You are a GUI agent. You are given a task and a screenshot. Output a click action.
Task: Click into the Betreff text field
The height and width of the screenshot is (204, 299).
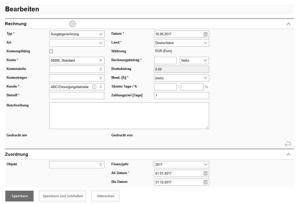(77, 96)
